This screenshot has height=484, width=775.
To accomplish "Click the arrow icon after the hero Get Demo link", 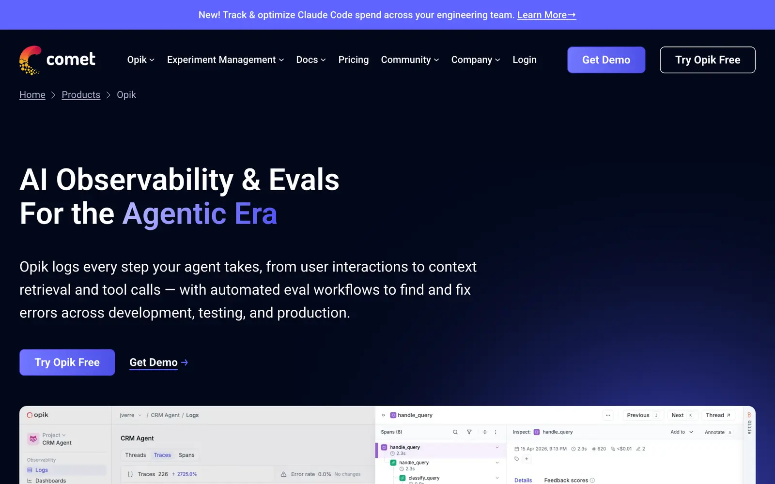I will (185, 362).
